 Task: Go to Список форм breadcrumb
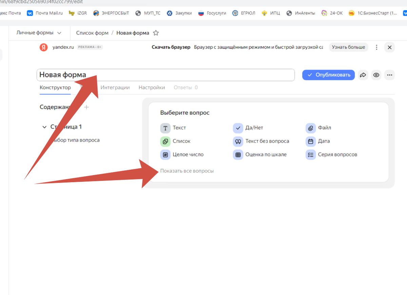(92, 33)
